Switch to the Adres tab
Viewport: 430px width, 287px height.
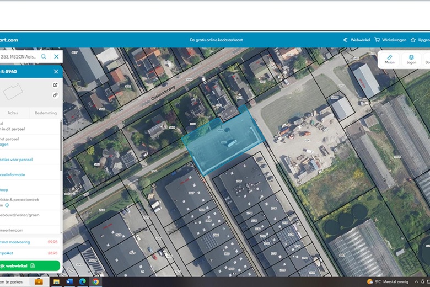tap(13, 113)
